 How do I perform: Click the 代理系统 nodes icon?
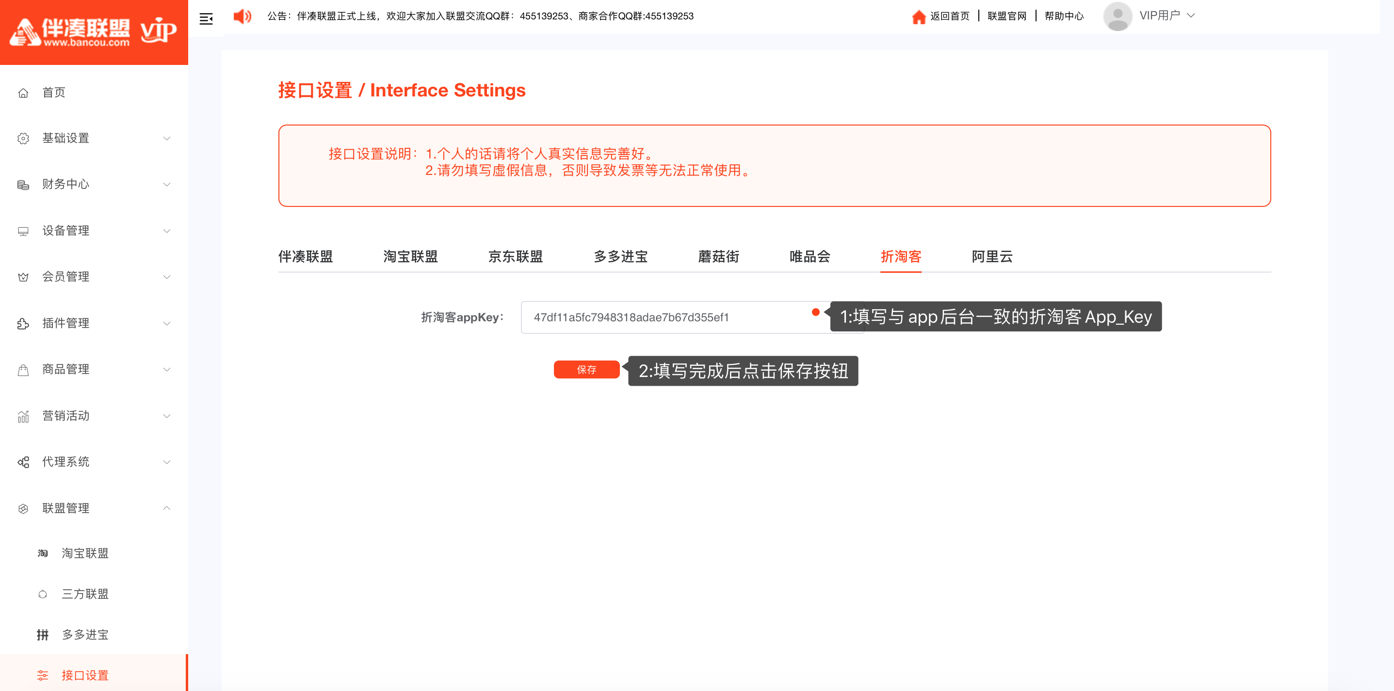[23, 462]
